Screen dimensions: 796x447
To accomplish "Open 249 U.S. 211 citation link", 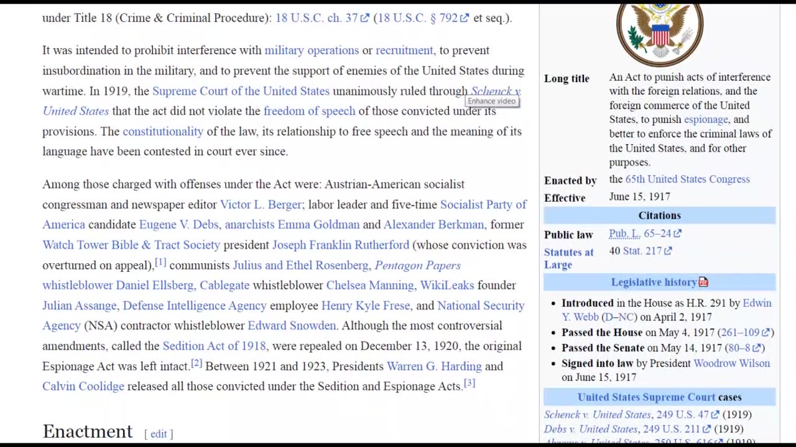I will coord(677,429).
